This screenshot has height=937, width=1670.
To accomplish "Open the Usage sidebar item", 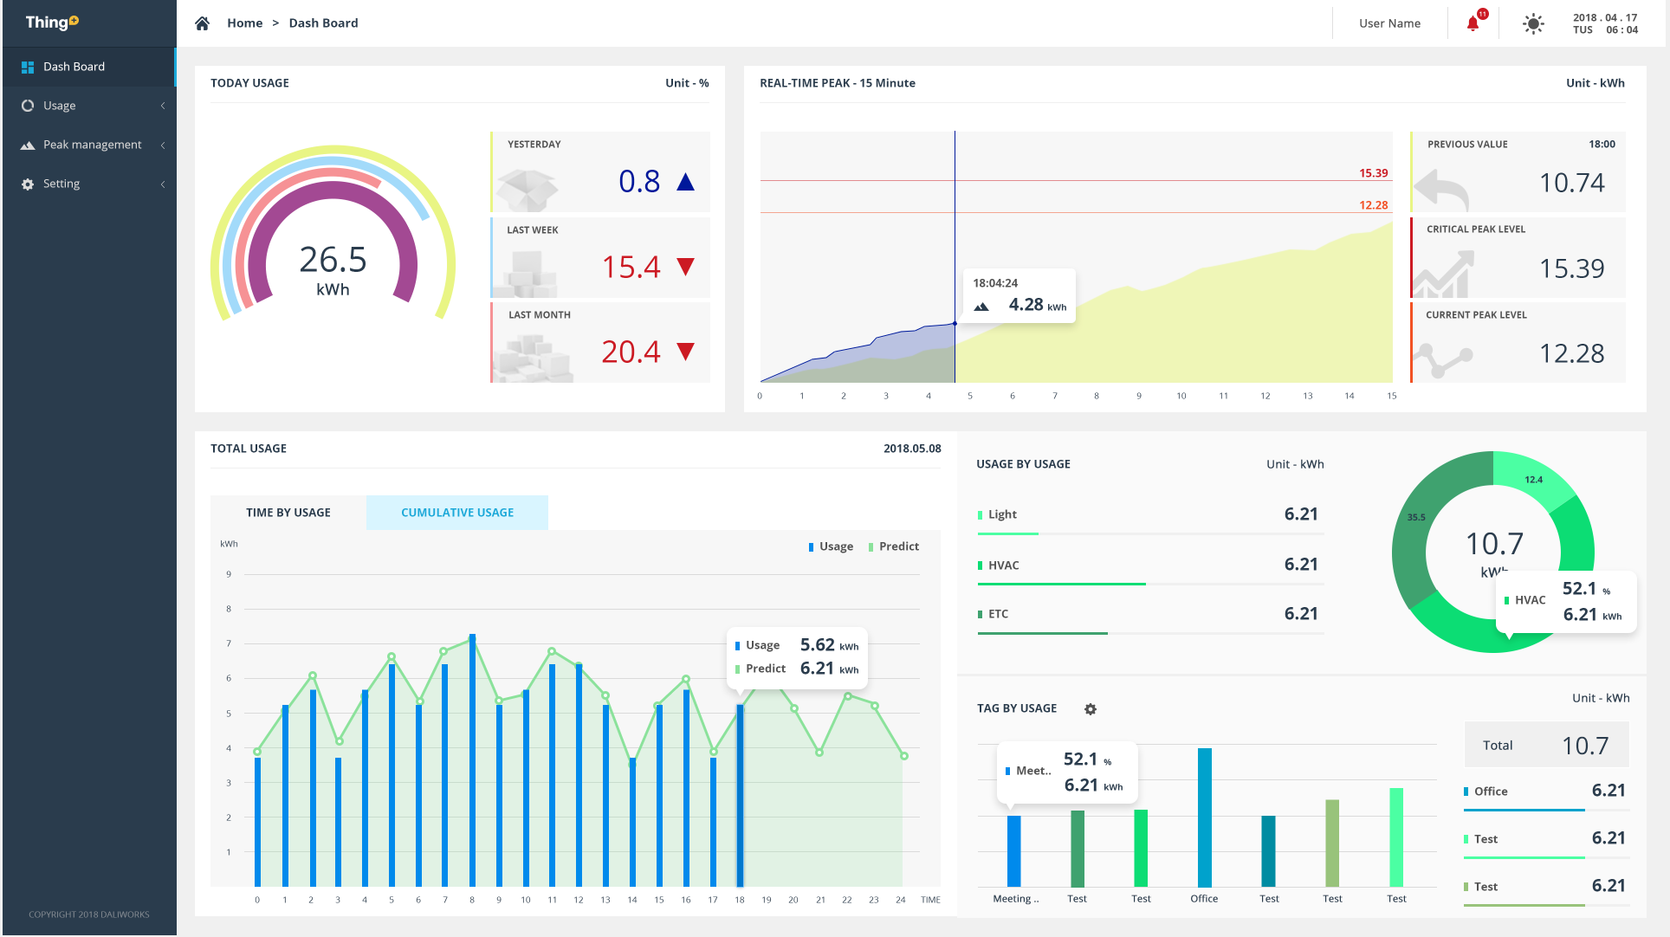I will pyautogui.click(x=89, y=106).
